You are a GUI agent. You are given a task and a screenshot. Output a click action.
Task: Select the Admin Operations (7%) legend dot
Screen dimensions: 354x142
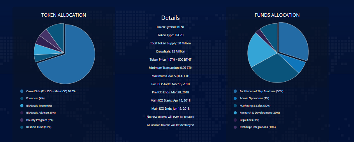(235, 98)
